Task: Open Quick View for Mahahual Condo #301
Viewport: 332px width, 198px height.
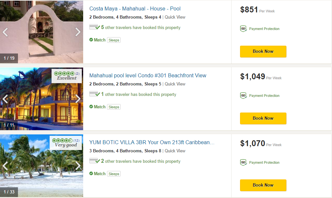Action: coord(175,84)
